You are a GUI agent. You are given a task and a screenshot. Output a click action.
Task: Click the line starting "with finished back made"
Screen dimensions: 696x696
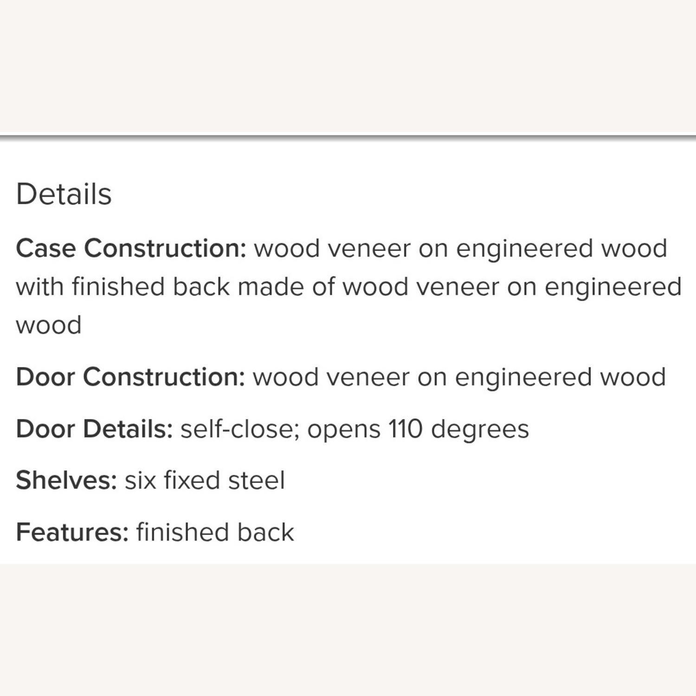(x=348, y=287)
